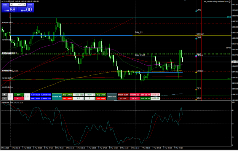Click the WOpen level label
238x151 pixels.
[200, 34]
